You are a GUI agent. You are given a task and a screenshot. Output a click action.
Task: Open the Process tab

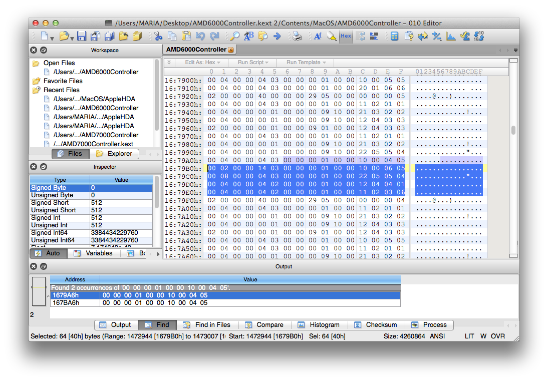point(429,325)
